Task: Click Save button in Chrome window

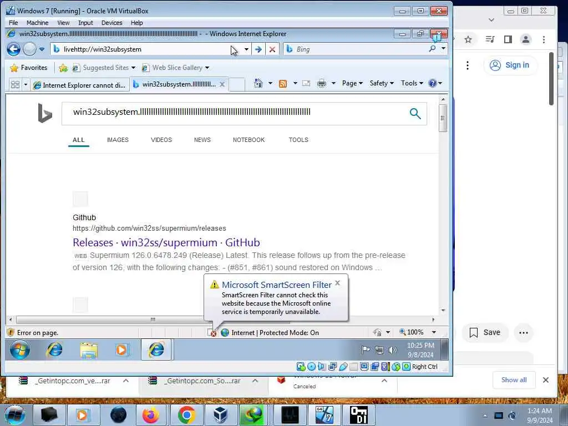Action: pyautogui.click(x=485, y=333)
